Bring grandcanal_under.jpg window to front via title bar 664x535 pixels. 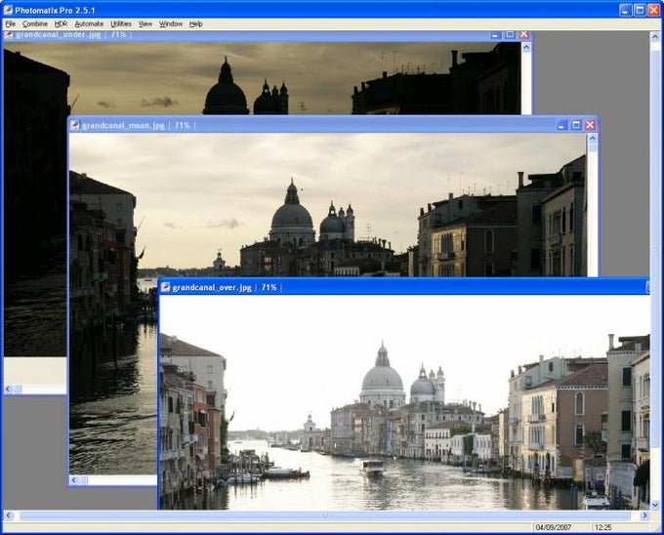pyautogui.click(x=293, y=34)
